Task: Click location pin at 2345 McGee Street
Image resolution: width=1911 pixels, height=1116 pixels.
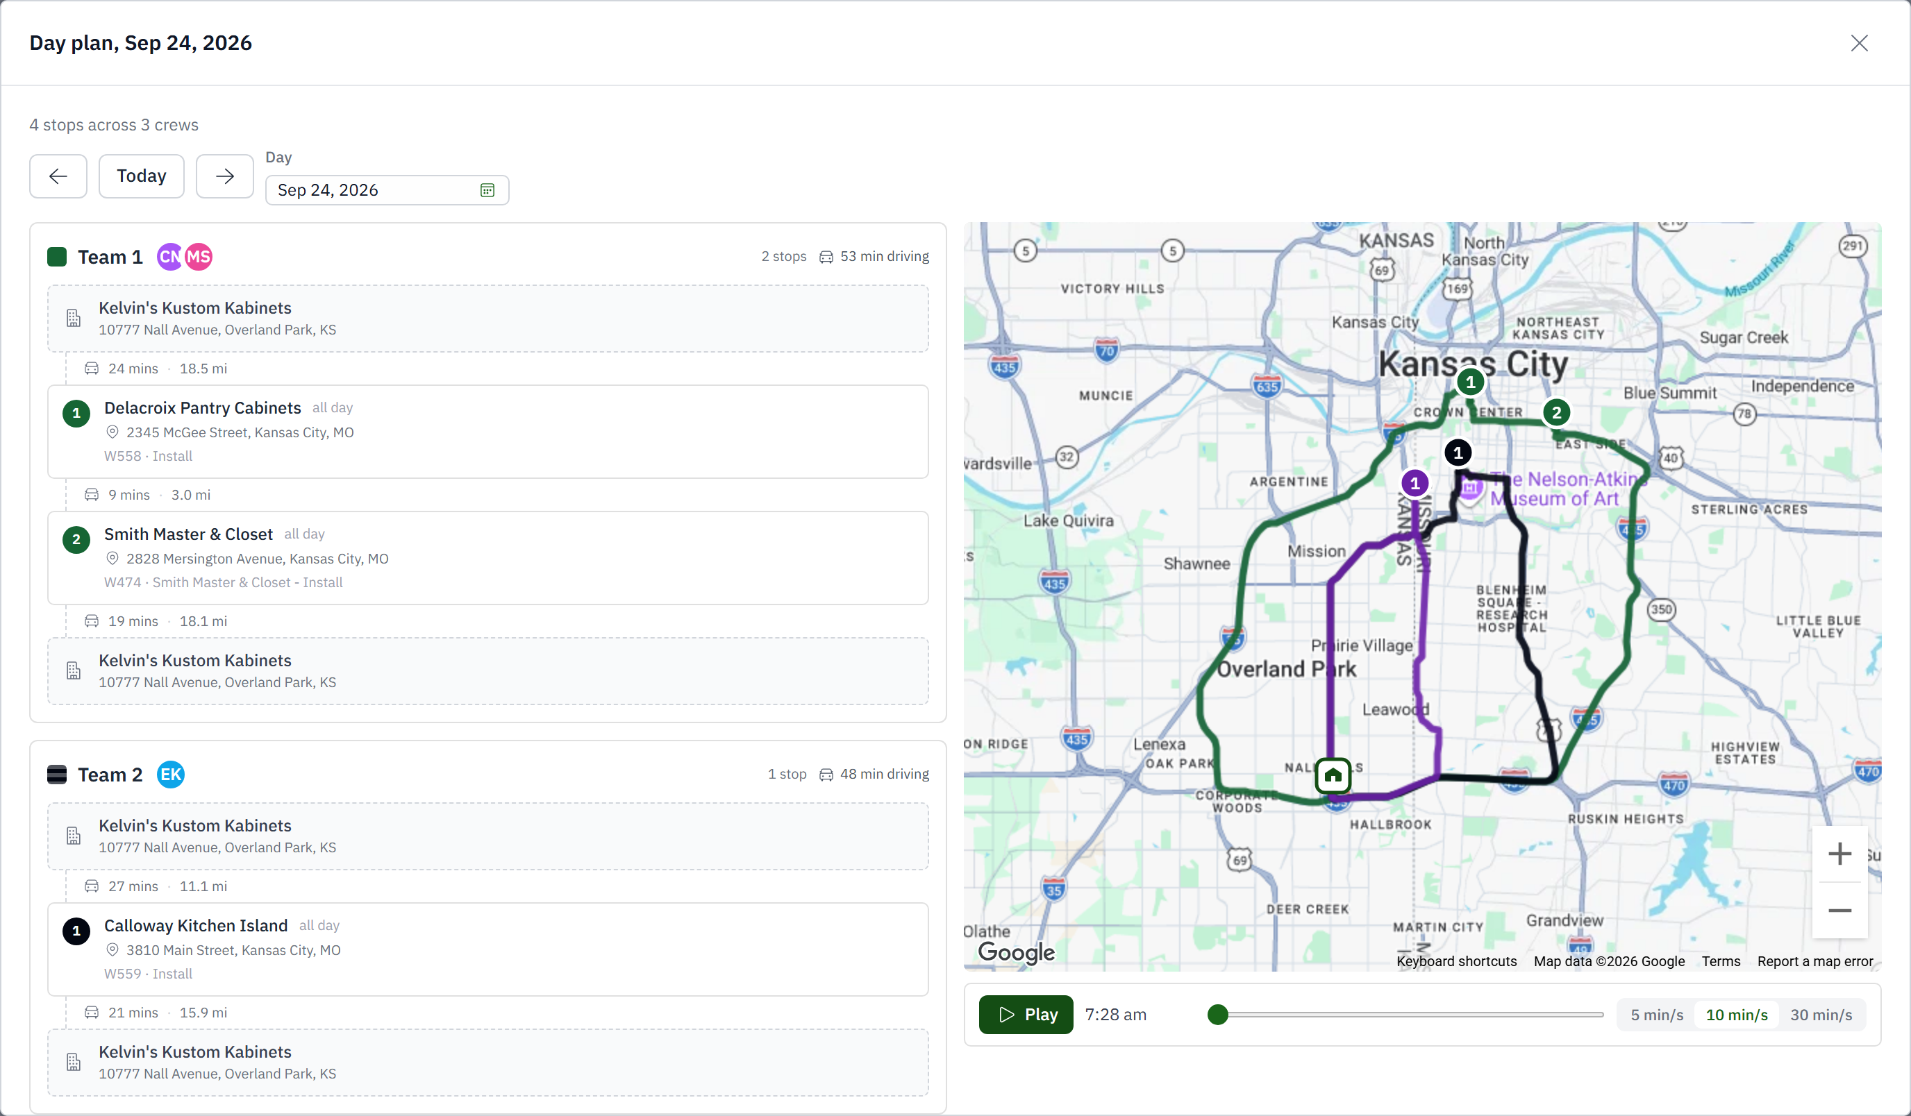Action: (112, 432)
